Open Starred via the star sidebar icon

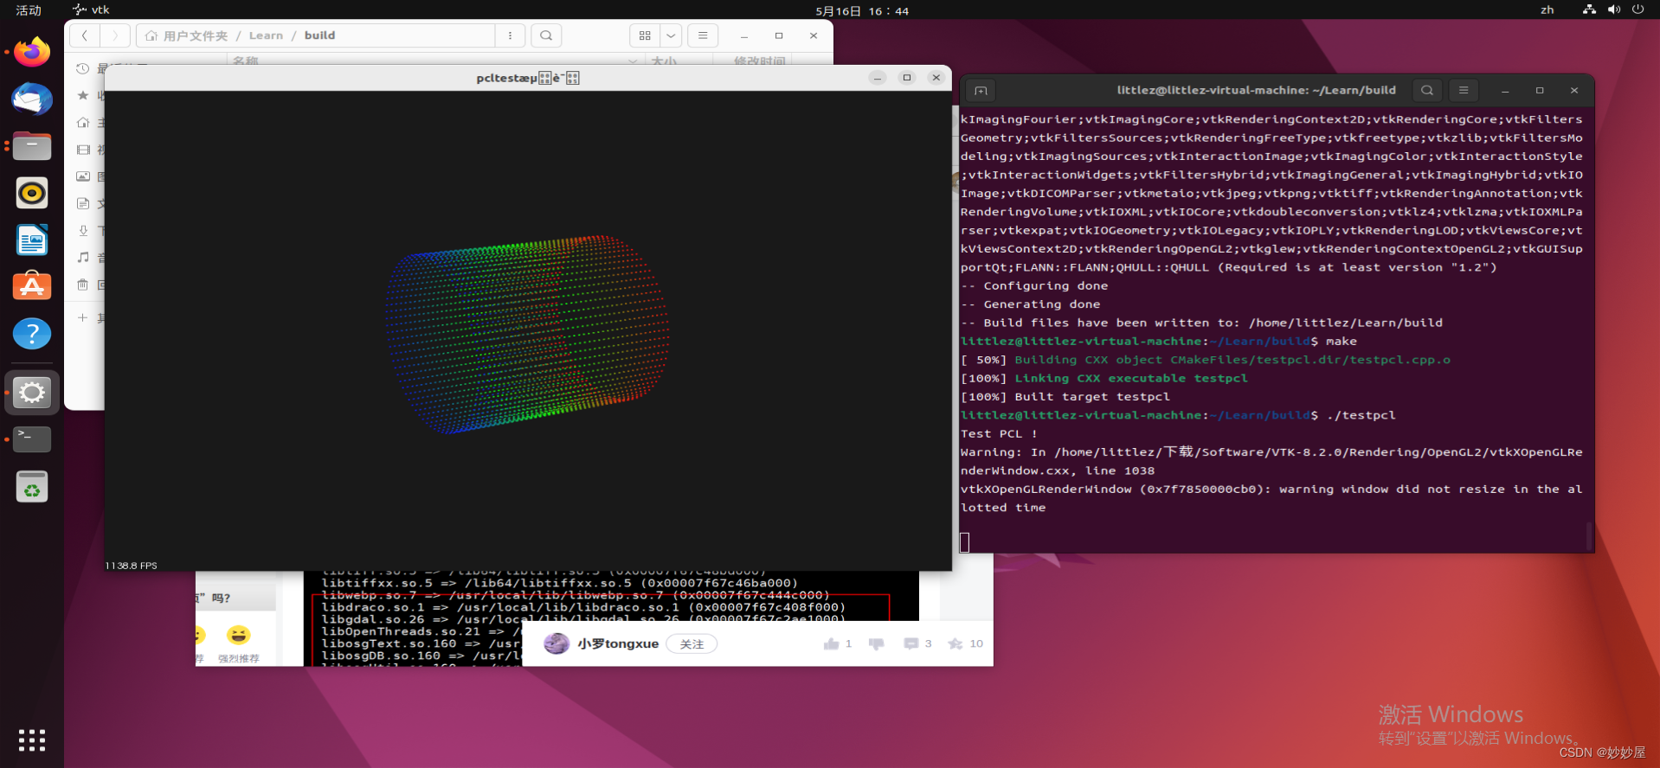click(x=83, y=95)
